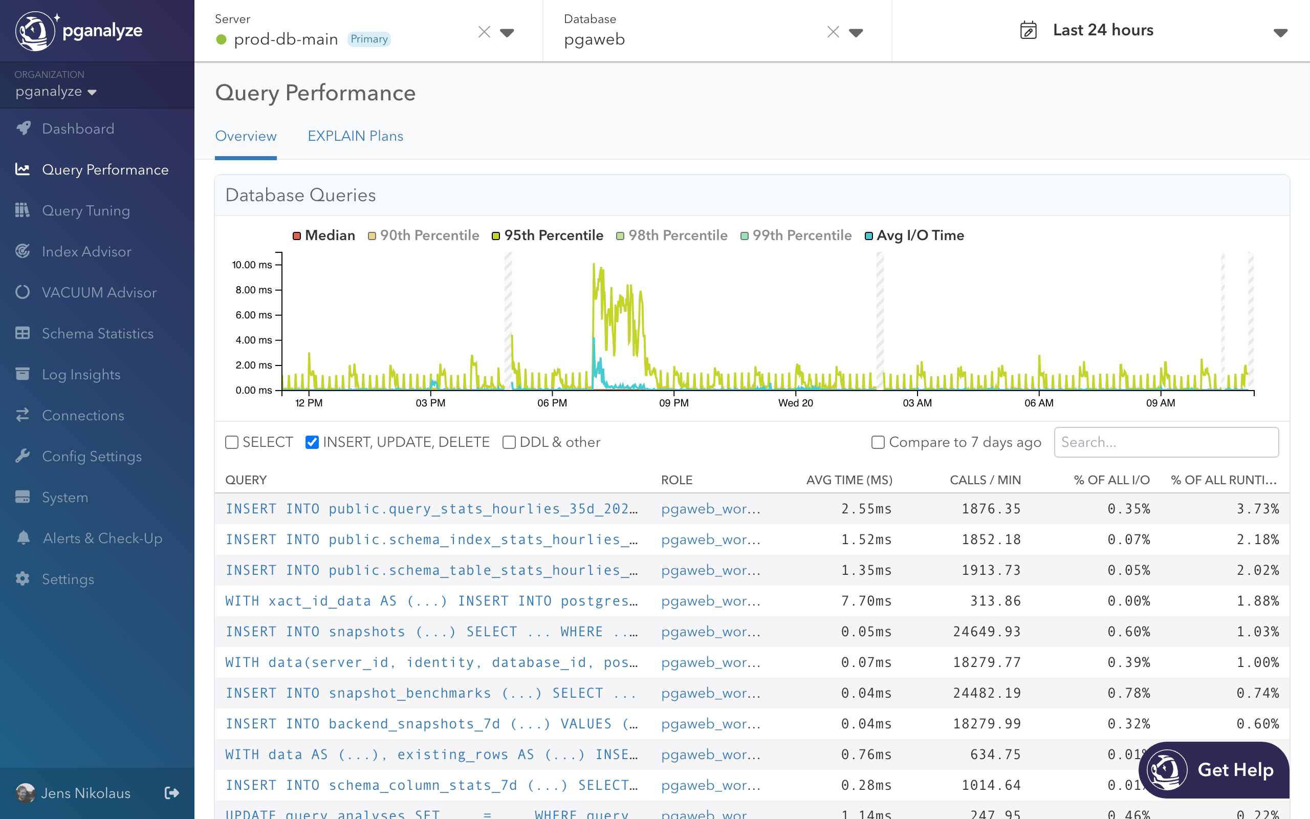The image size is (1310, 819).
Task: Open Log Insights archive icon
Action: pos(23,374)
